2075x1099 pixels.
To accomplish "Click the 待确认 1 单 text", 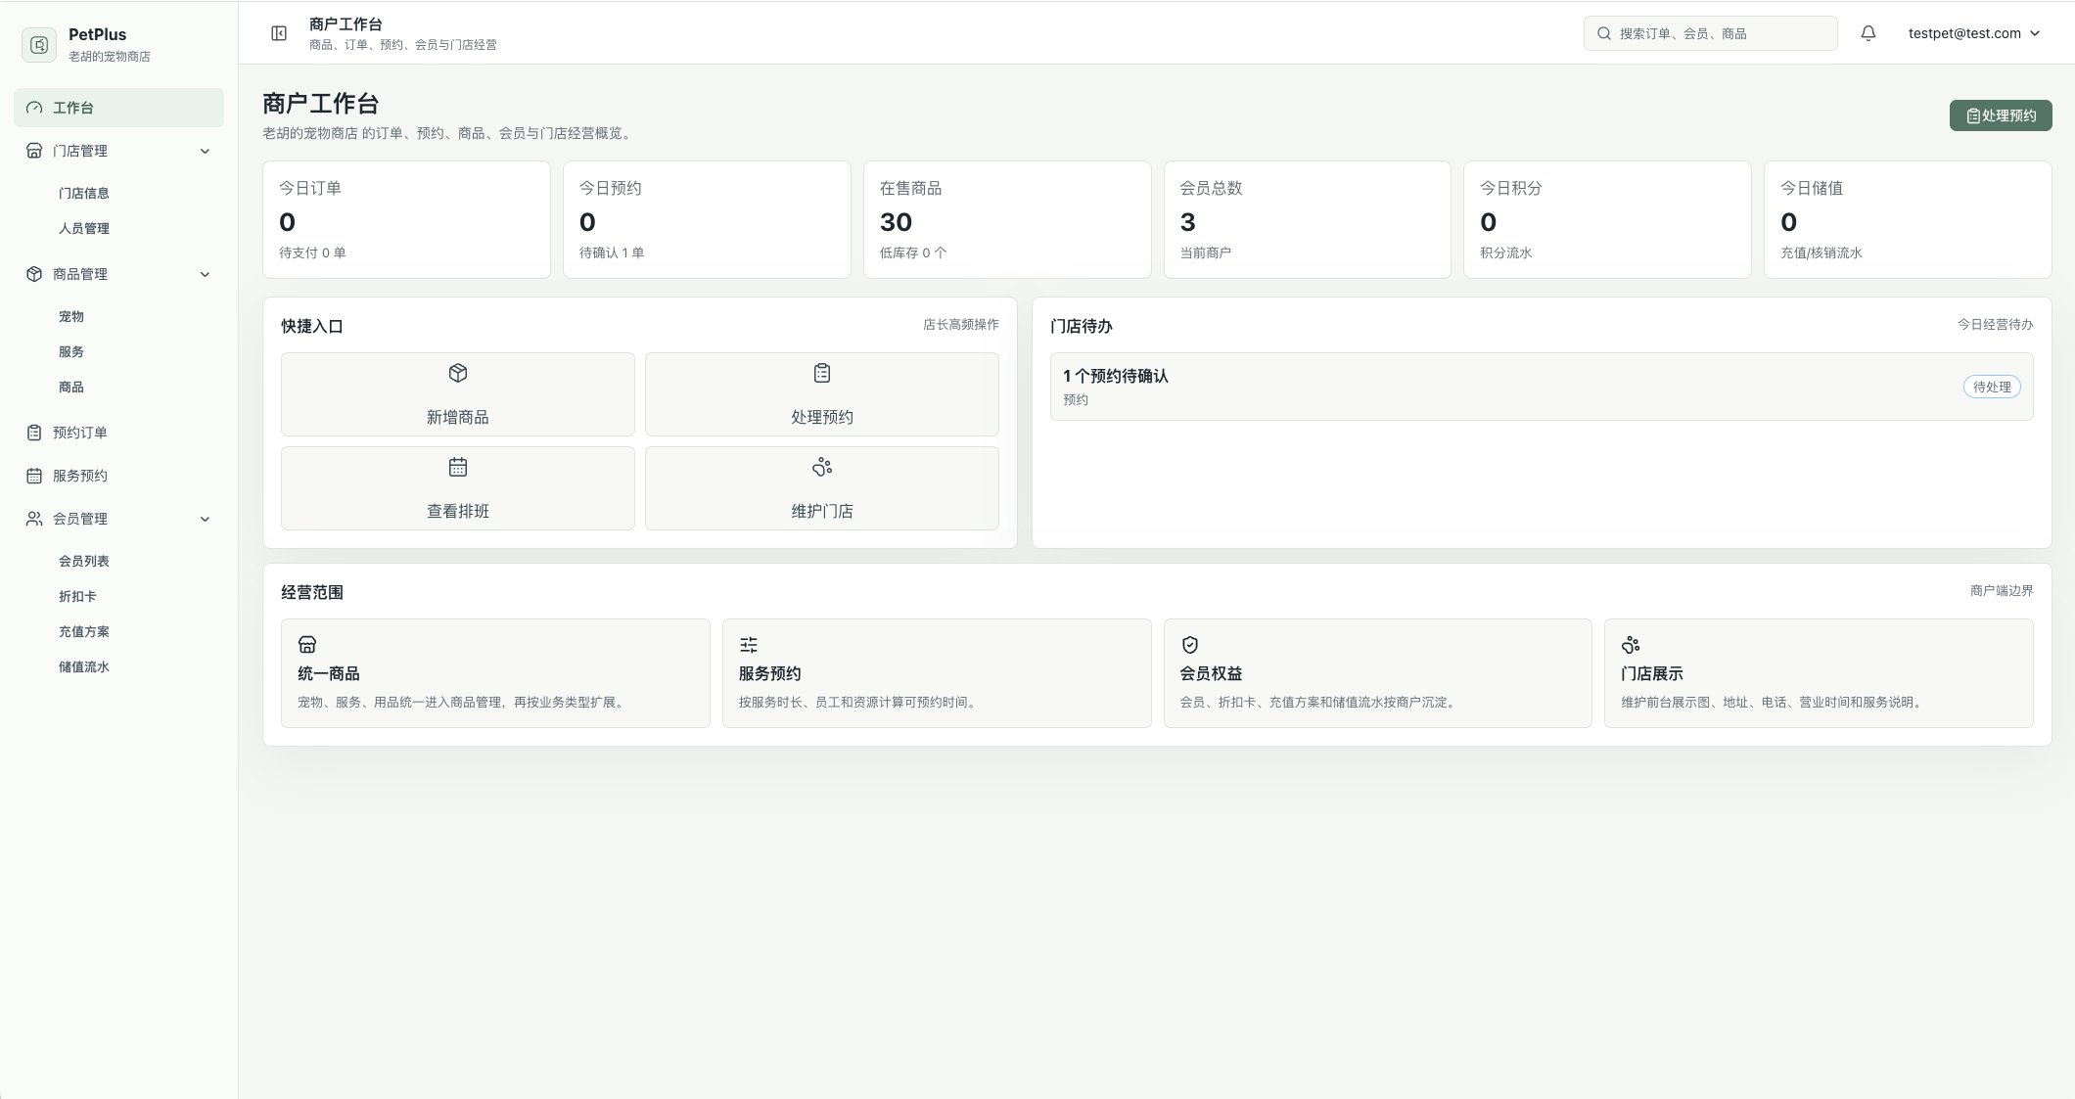I will point(612,252).
